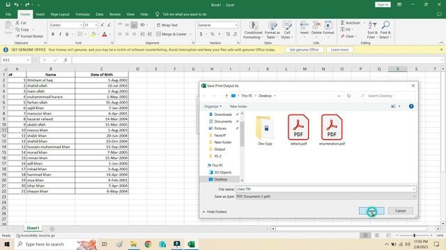Open the Number format General dropdown
Screen dimensions: 446x250
tap(236, 25)
